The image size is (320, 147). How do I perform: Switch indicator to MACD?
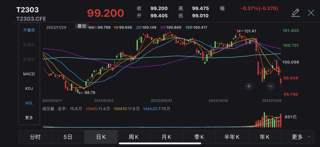pyautogui.click(x=29, y=74)
